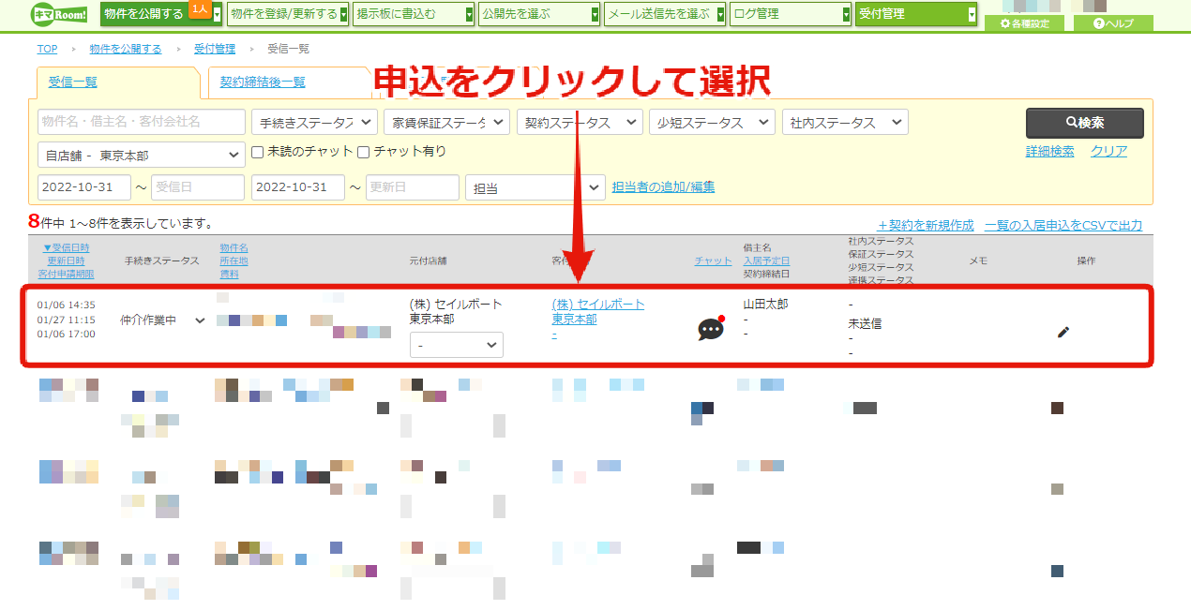This screenshot has width=1191, height=610.
Task: Enable the 未読のチャット checkbox
Action: (x=258, y=152)
